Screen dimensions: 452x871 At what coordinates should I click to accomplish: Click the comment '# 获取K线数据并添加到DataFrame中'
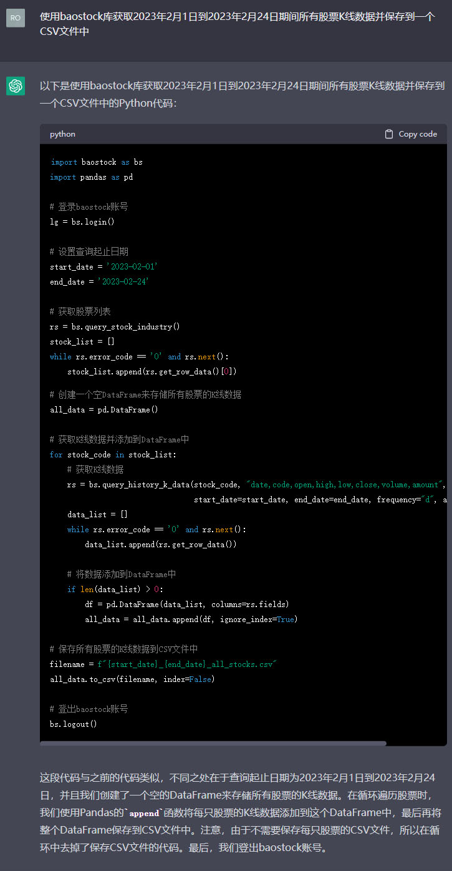coord(119,439)
